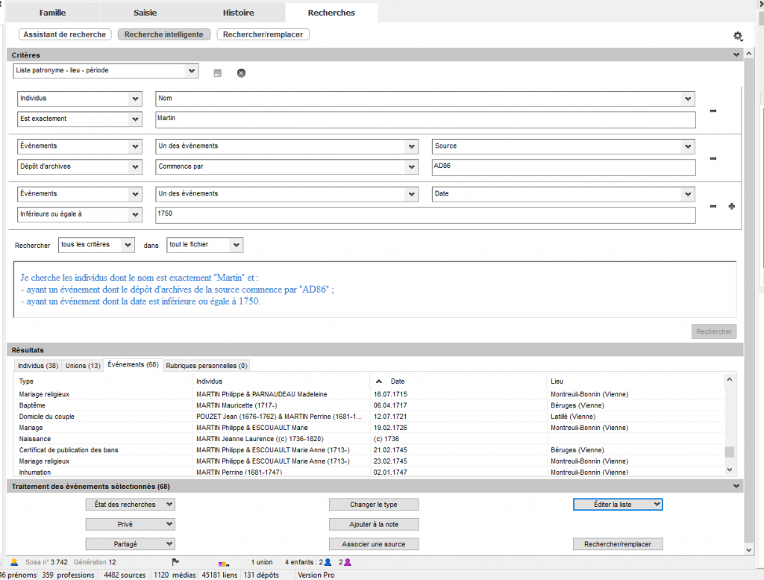Select the 'Mariage religieux' row dated 16.07.1715
Screen dimensions: 764x580
pos(370,394)
